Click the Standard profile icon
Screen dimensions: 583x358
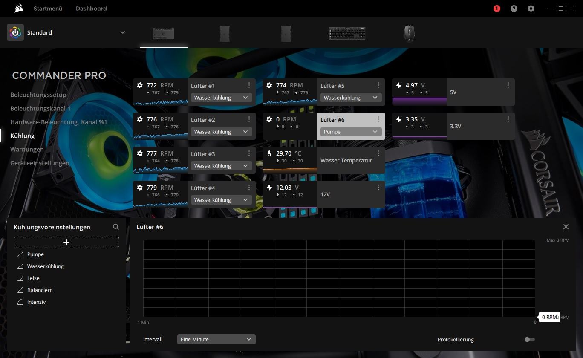point(15,32)
